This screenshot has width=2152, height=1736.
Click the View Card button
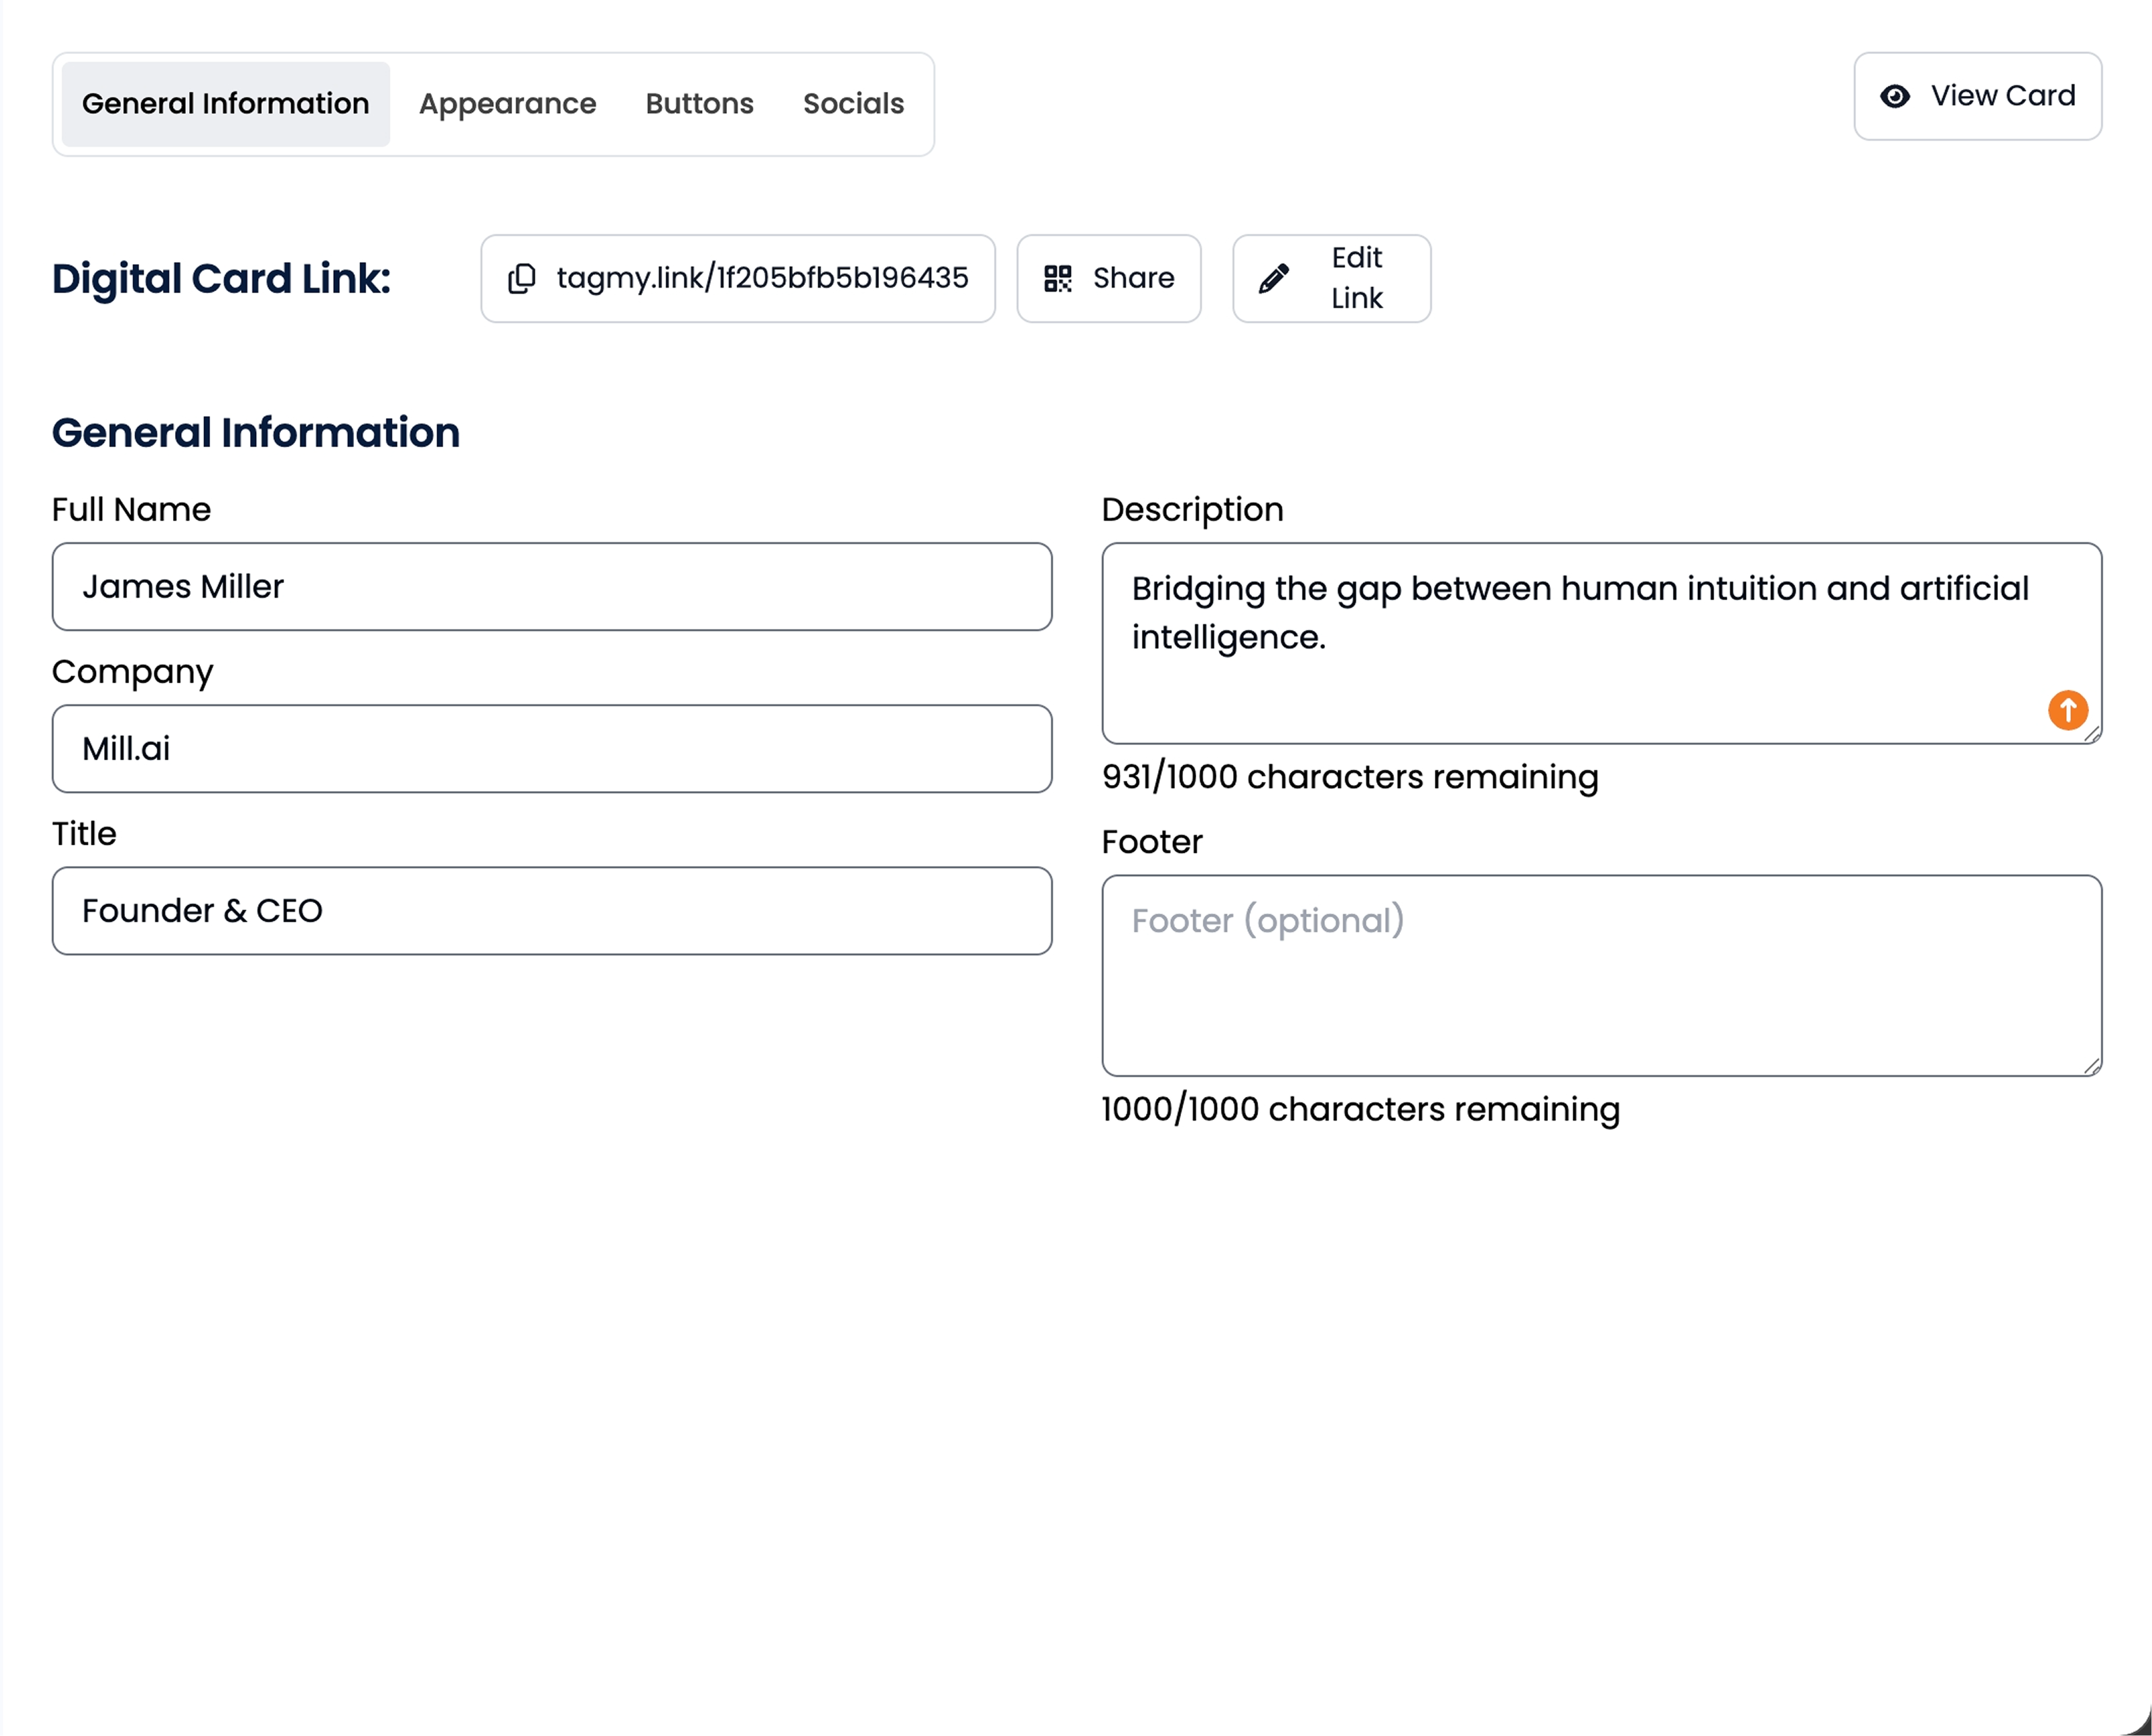[1977, 96]
